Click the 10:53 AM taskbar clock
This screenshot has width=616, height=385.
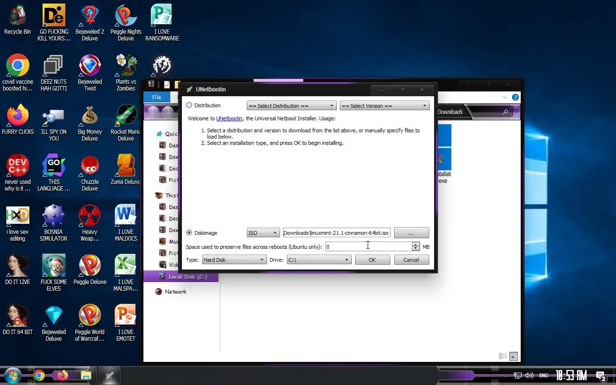(571, 375)
